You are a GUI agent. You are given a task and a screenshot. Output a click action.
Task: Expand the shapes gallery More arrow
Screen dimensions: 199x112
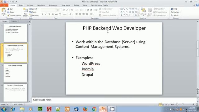(x=139, y=15)
